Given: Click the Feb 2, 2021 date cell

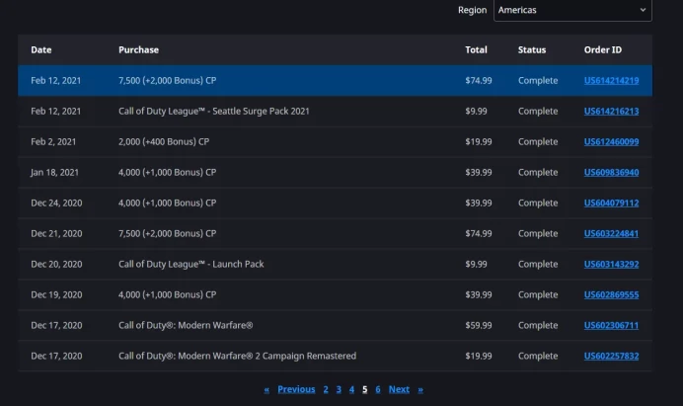Looking at the screenshot, I should 53,141.
